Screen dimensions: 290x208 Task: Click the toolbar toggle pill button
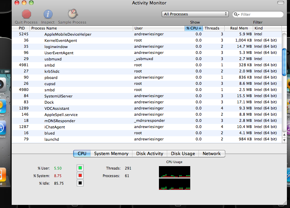pos(281,3)
